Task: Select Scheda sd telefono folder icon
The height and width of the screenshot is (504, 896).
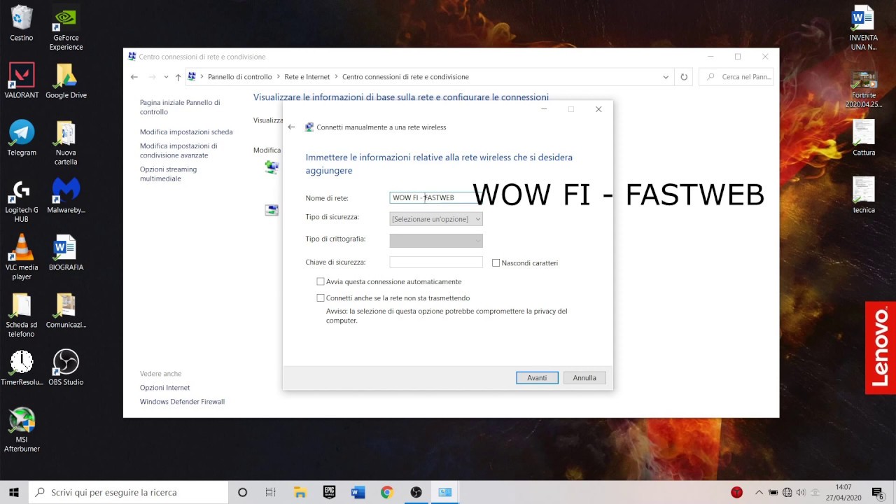Action: [x=21, y=315]
